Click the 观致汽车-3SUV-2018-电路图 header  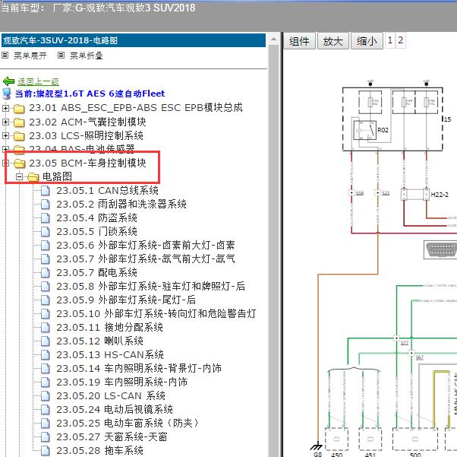134,40
